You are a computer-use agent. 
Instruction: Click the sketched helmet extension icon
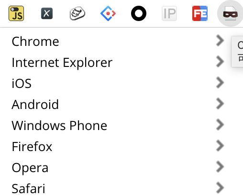point(77,13)
